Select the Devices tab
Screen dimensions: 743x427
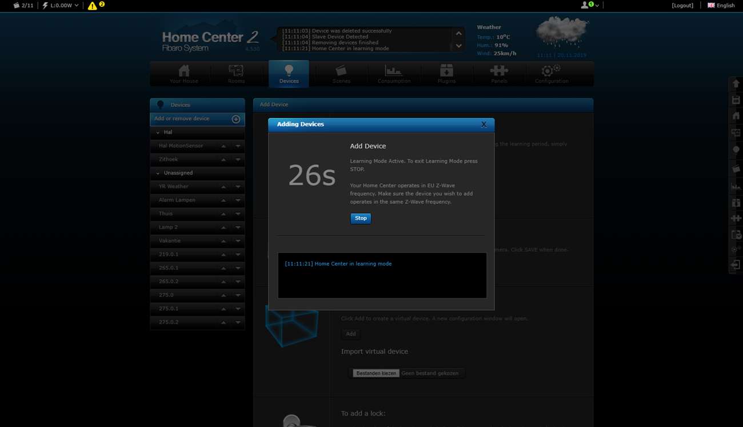[289, 74]
